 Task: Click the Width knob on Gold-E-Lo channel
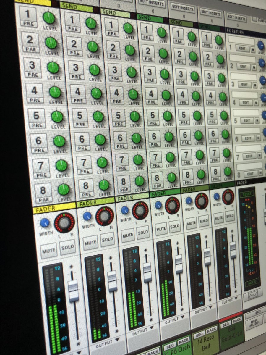click(x=216, y=196)
